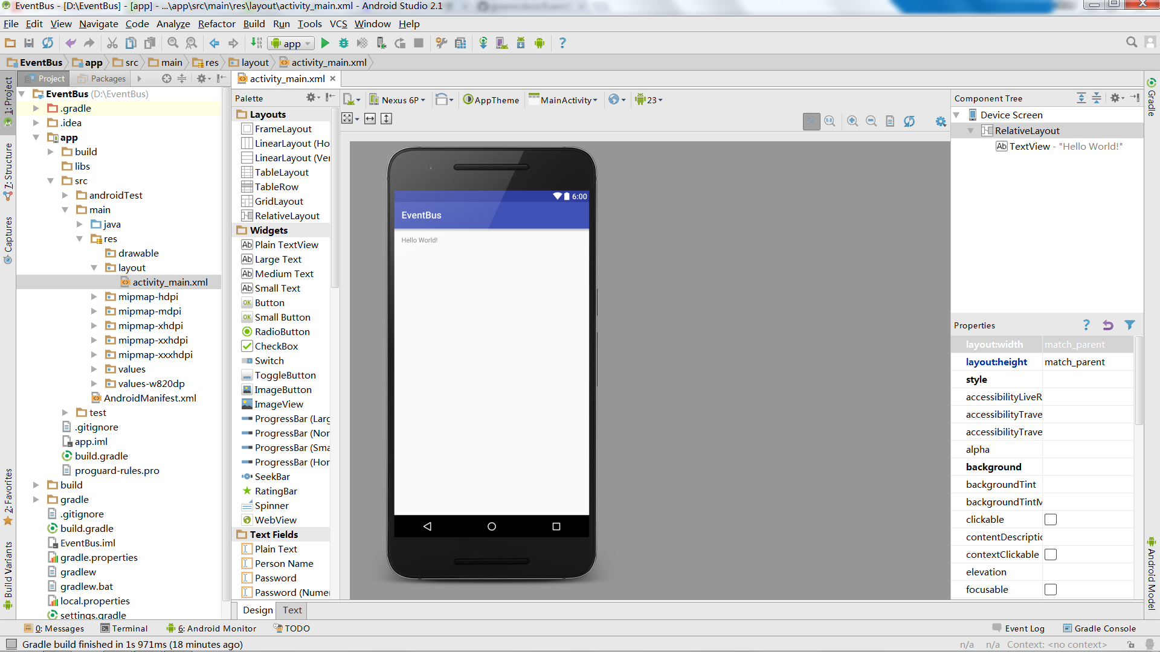Image resolution: width=1160 pixels, height=652 pixels.
Task: Refresh the layout preview
Action: point(909,121)
